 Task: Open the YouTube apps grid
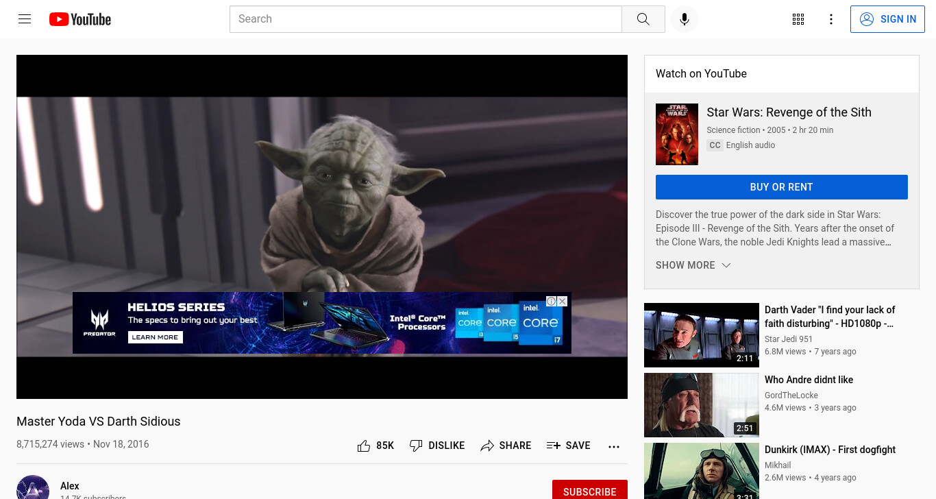(798, 19)
